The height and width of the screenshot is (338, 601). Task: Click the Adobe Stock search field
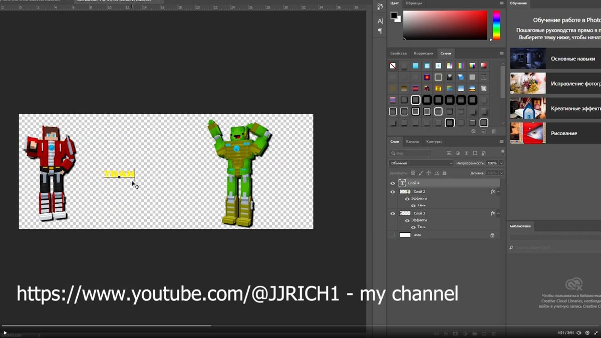point(555,247)
